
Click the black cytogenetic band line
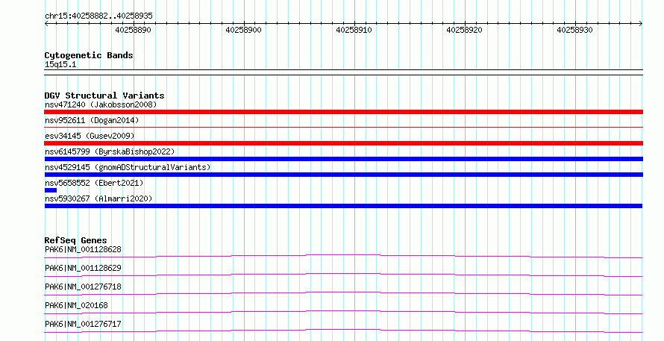343,72
